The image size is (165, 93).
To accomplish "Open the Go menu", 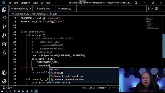I will (42, 3).
